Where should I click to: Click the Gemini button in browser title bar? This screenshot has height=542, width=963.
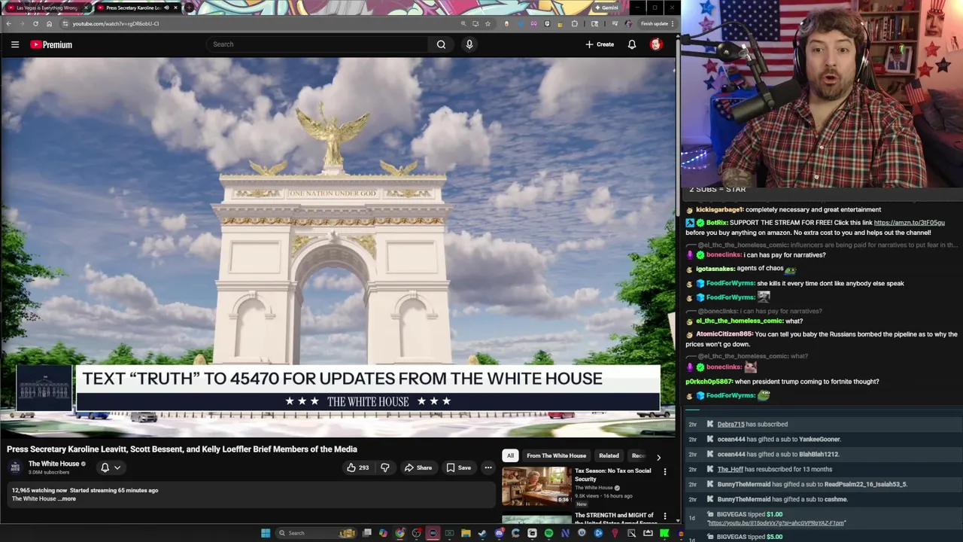tap(606, 8)
